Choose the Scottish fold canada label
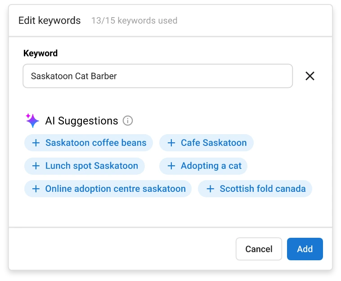 (x=263, y=189)
